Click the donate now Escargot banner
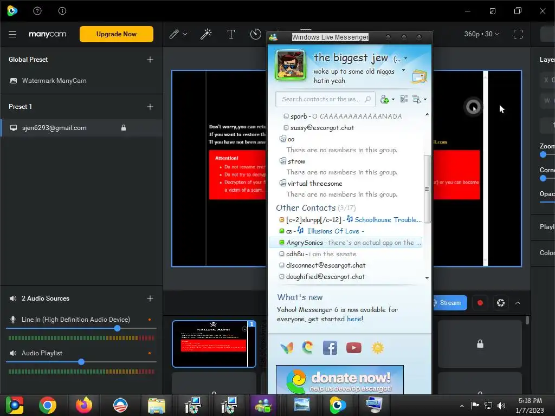This screenshot has height=416, width=555. (340, 380)
